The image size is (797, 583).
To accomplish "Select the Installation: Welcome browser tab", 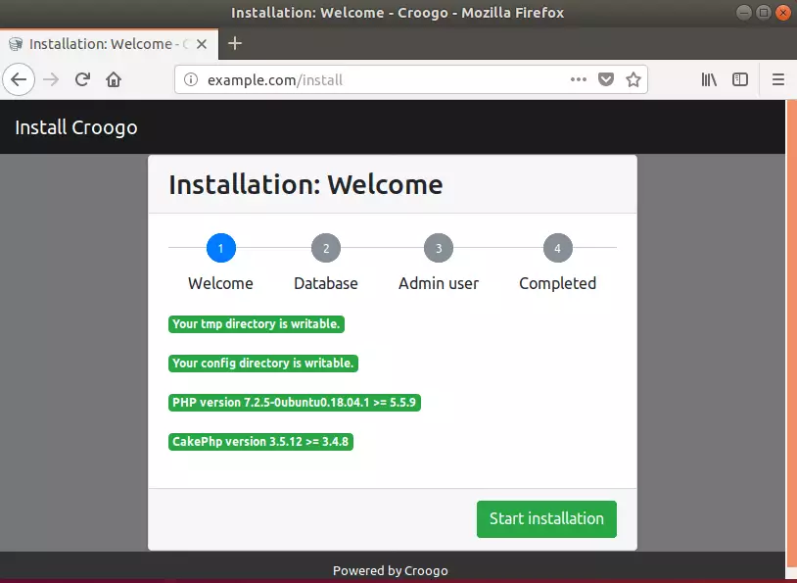I will (x=109, y=44).
